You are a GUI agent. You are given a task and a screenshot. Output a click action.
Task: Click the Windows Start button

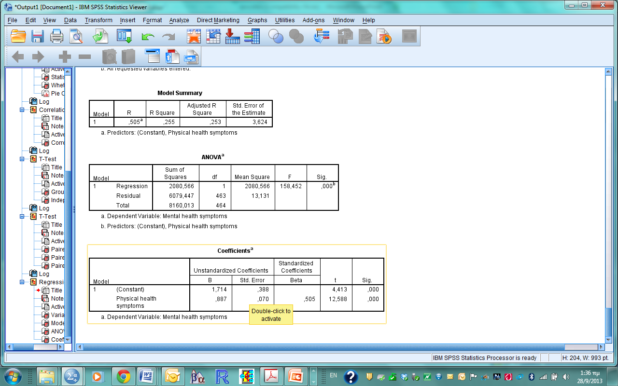click(12, 376)
